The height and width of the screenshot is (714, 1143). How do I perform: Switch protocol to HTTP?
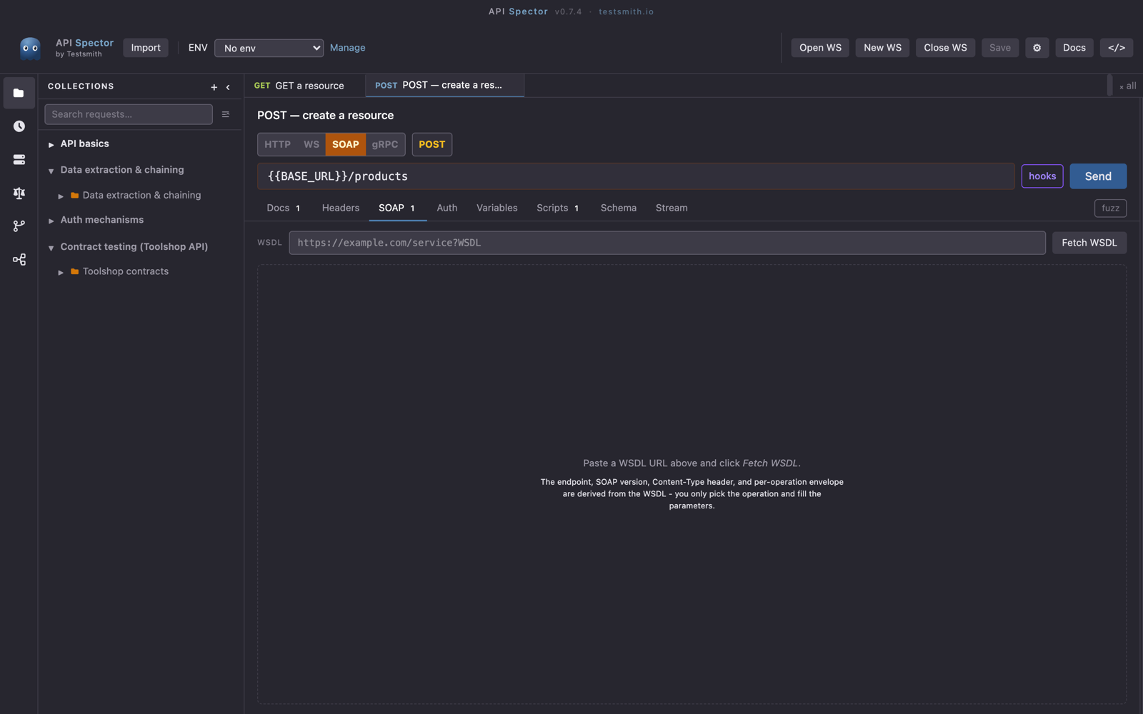point(277,144)
